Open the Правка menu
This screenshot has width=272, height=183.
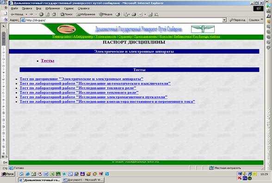click(x=27, y=8)
